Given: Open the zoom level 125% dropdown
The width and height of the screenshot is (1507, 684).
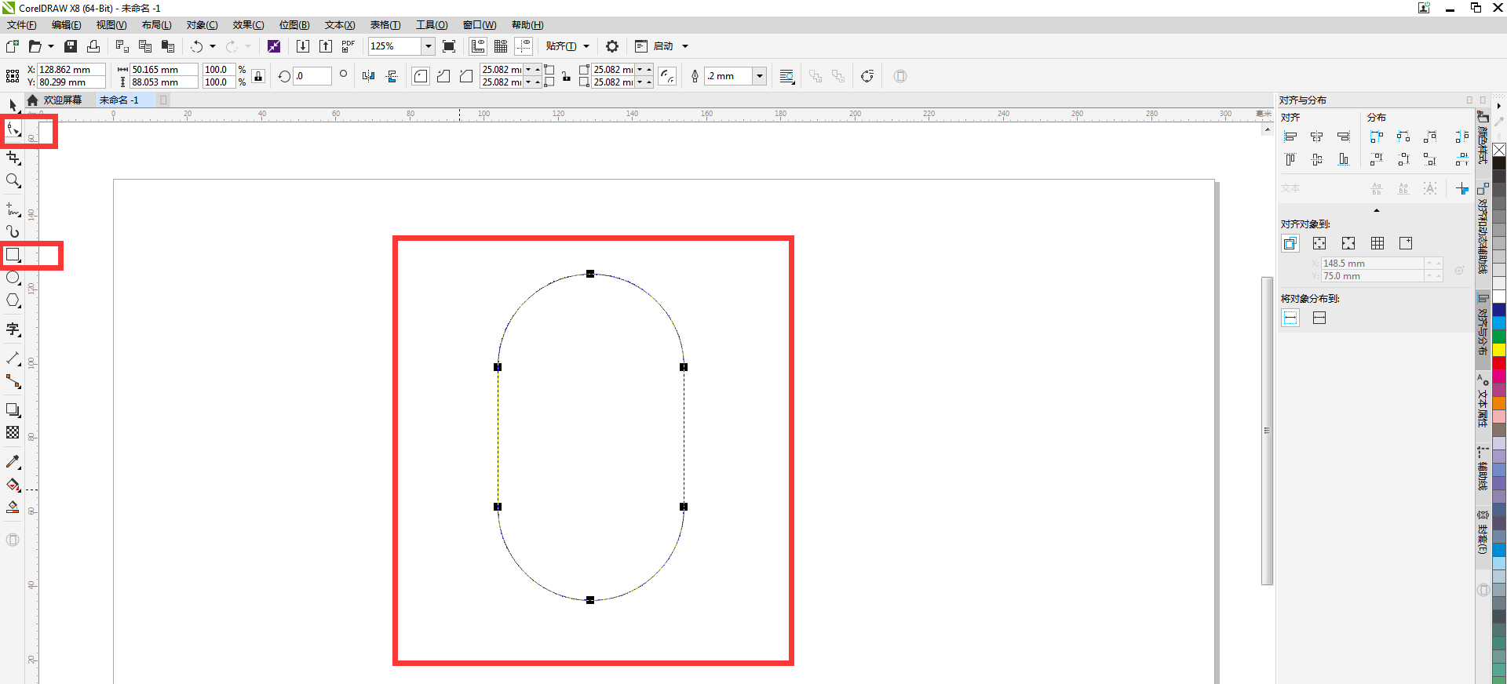Looking at the screenshot, I should coord(429,46).
